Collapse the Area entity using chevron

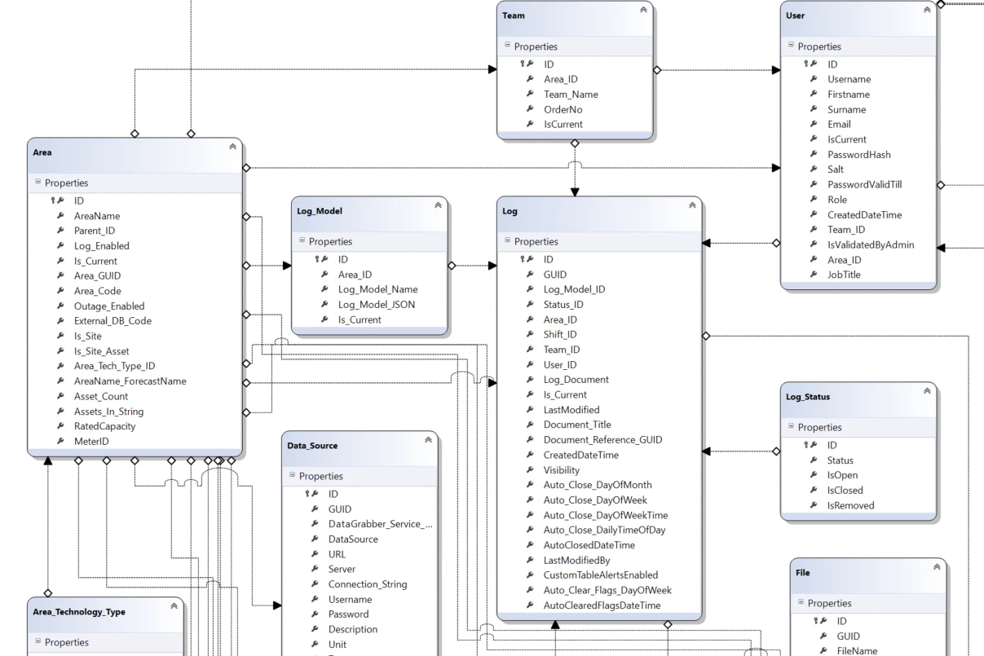tap(232, 147)
